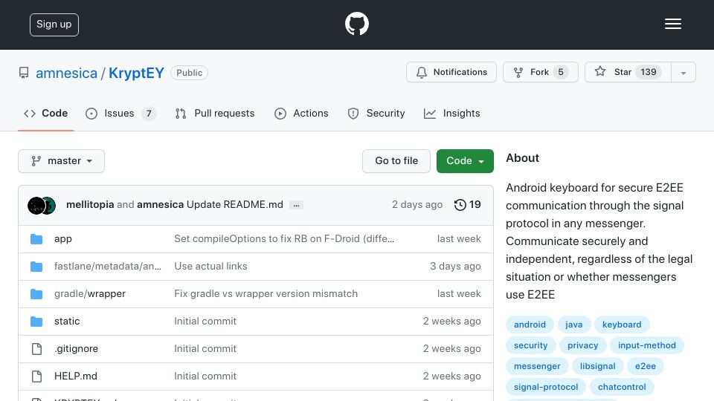714x401 pixels.
Task: Click '2 days ago' commit timestamp
Action: 417,205
